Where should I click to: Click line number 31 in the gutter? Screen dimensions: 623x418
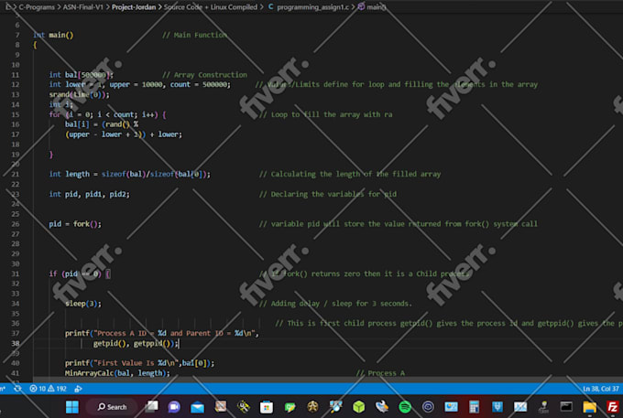(15, 273)
